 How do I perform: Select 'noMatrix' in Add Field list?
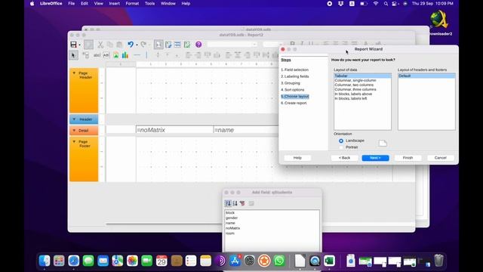[x=233, y=228]
